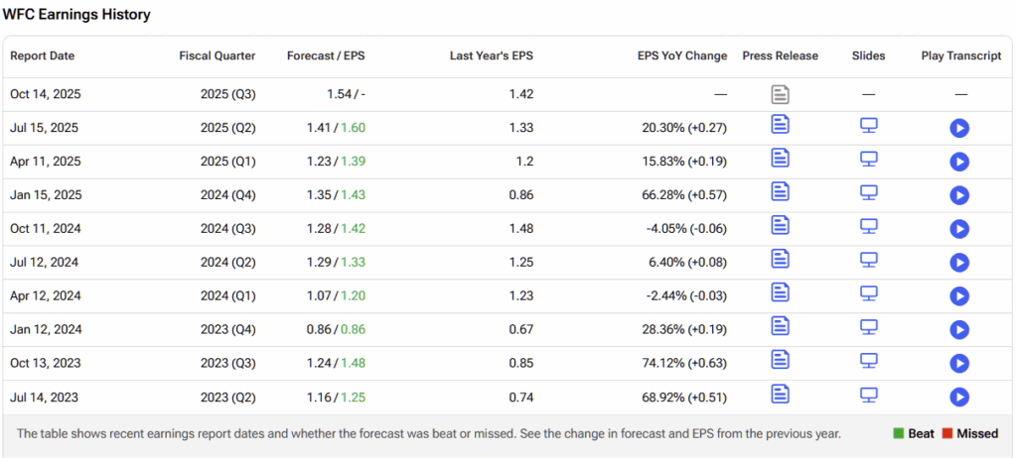
Task: Open slides for Jan 12, 2024 report
Action: point(869,328)
